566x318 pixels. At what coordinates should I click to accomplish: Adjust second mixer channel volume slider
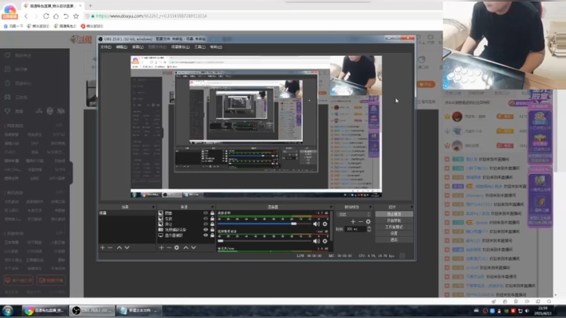click(x=264, y=241)
